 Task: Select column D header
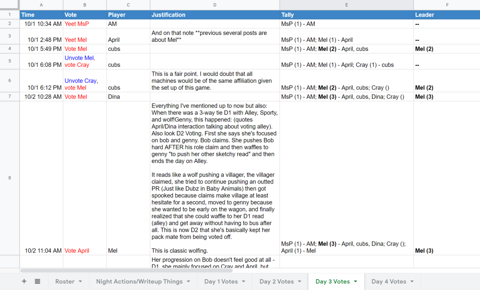(215, 5)
